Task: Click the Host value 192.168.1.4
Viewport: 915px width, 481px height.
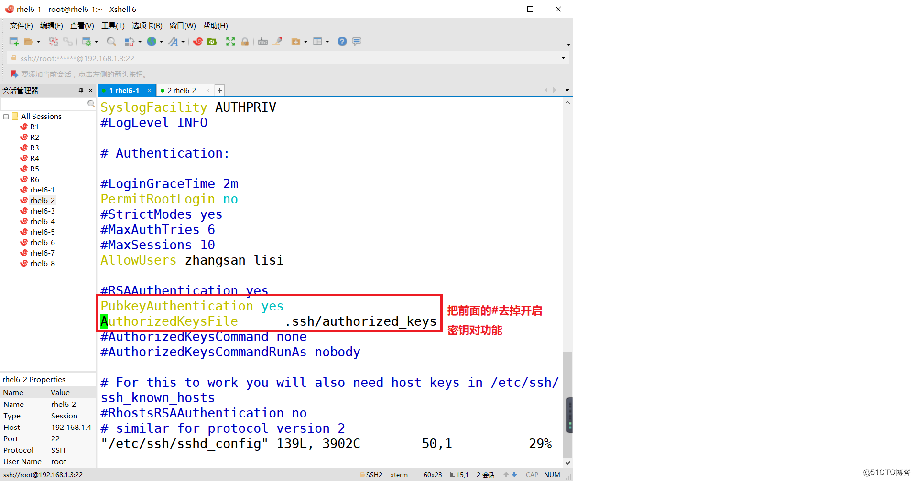Action: (x=71, y=428)
